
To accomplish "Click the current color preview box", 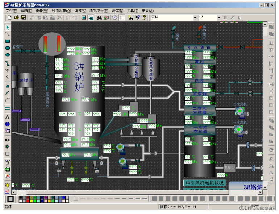I will click(10, 199).
